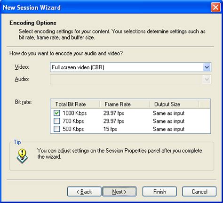Click the lightbulb Tip icon
Screen dimensions: 223x203
(22, 156)
